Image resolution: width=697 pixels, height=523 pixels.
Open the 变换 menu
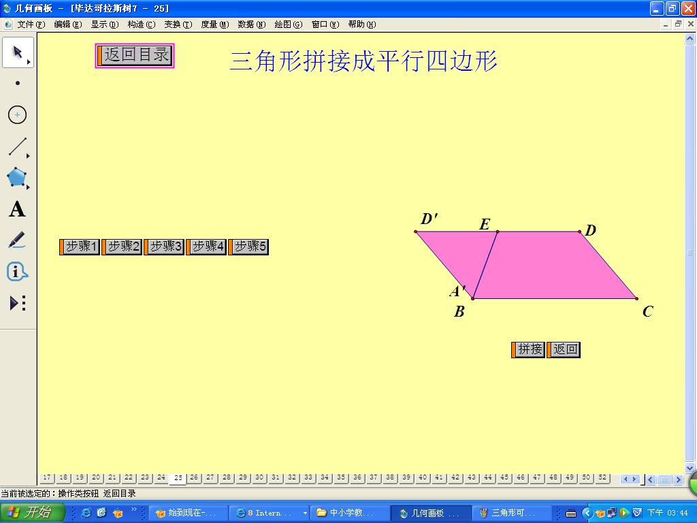click(178, 25)
